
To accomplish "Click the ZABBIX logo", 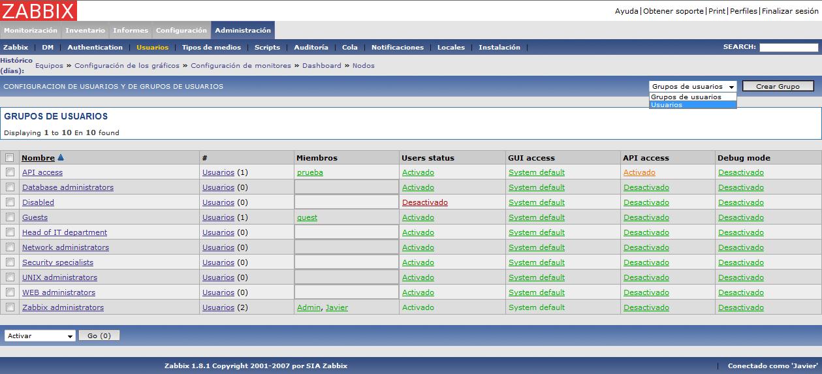I will pos(39,10).
